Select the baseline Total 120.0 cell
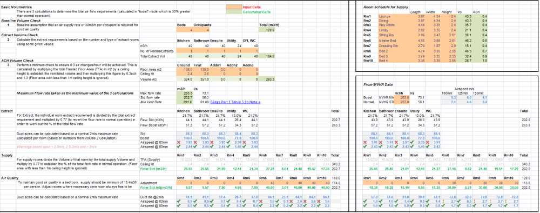This screenshot has height=213, width=540. tap(267, 30)
